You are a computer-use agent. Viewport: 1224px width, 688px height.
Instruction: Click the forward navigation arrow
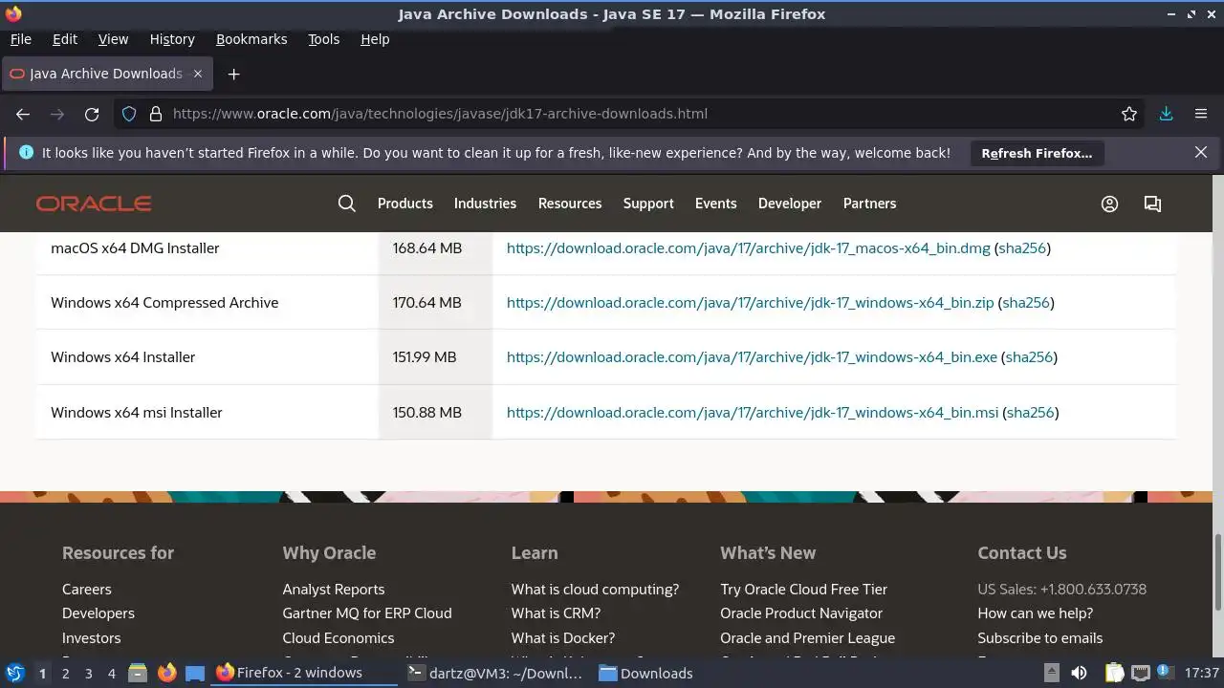click(57, 114)
